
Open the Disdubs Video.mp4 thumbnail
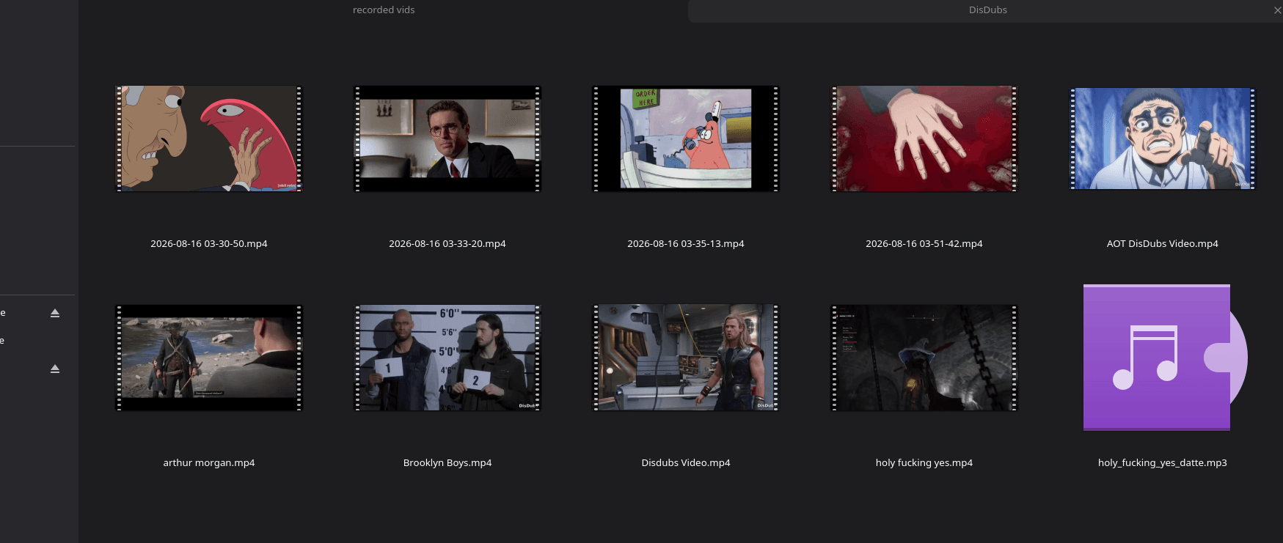coord(686,358)
